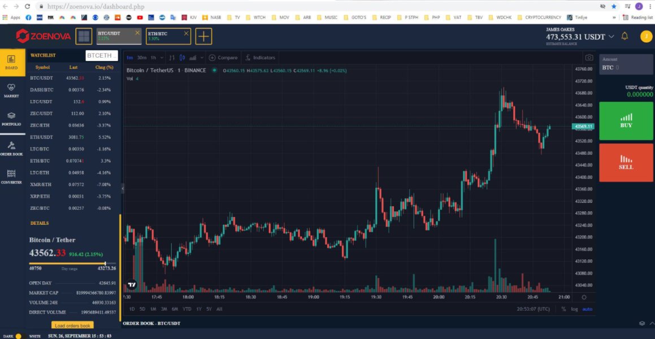Image resolution: width=655 pixels, height=339 pixels.
Task: Toggle auto scale on the chart
Action: pos(587,309)
